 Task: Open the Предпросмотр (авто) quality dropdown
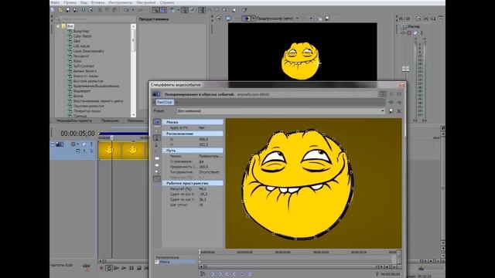[x=297, y=19]
